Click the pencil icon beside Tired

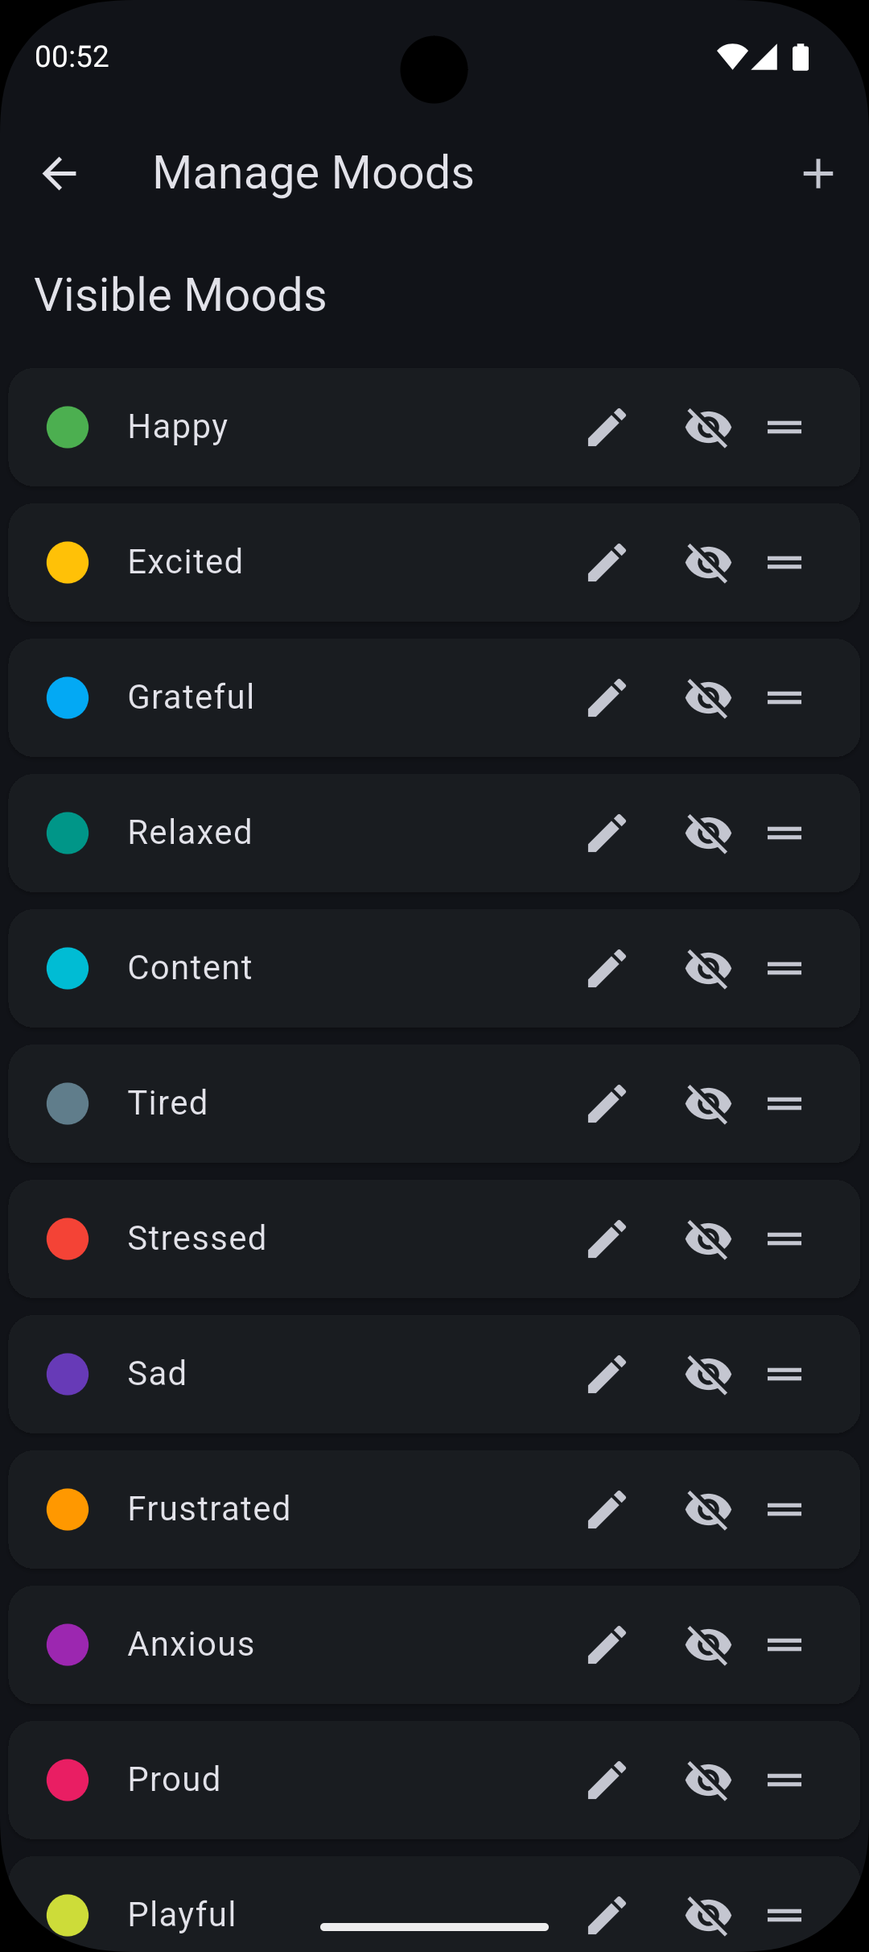pyautogui.click(x=607, y=1103)
